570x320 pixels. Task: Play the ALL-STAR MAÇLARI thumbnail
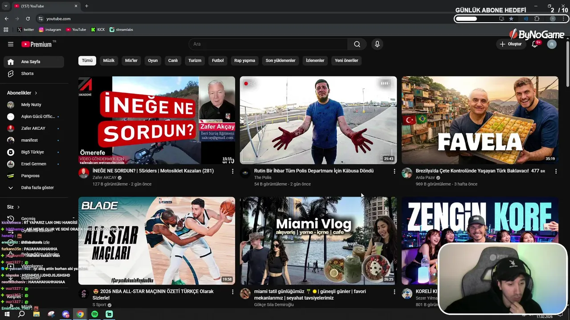click(157, 241)
